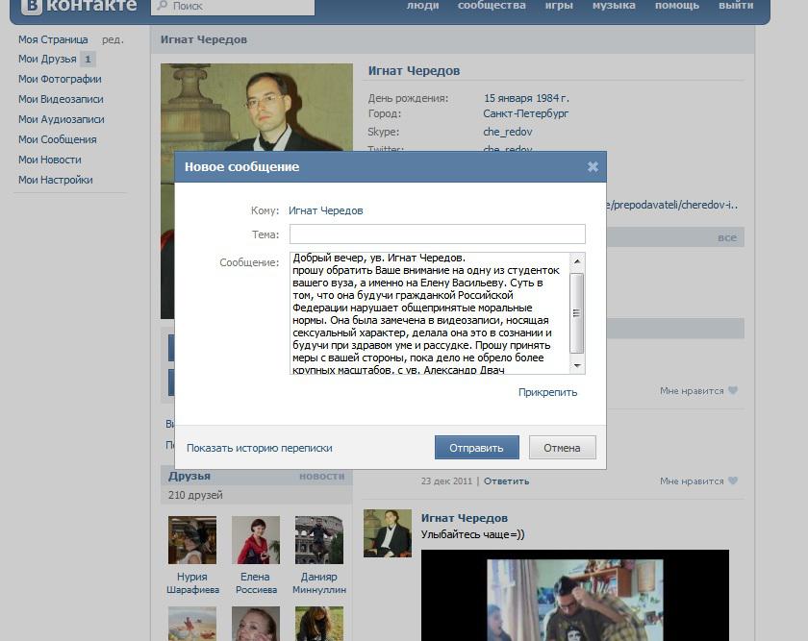
Task: Click the 23 дек 2011 date
Action: pos(446,481)
